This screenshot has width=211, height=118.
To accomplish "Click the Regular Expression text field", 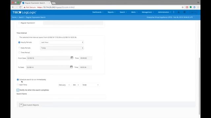I will (73, 23).
